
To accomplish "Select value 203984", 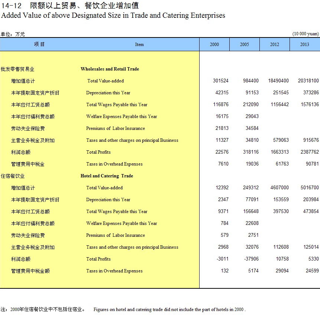I will 311,199.
